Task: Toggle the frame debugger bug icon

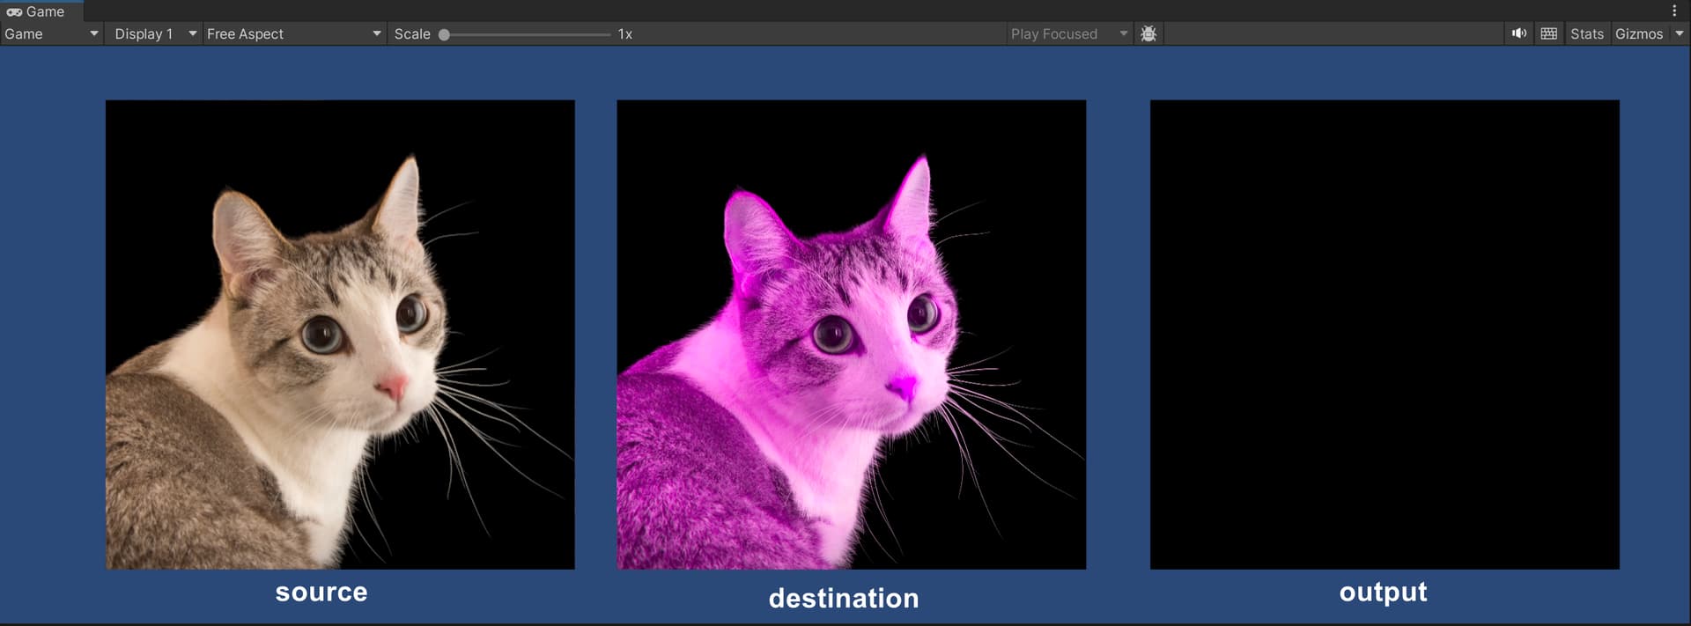Action: point(1148,33)
